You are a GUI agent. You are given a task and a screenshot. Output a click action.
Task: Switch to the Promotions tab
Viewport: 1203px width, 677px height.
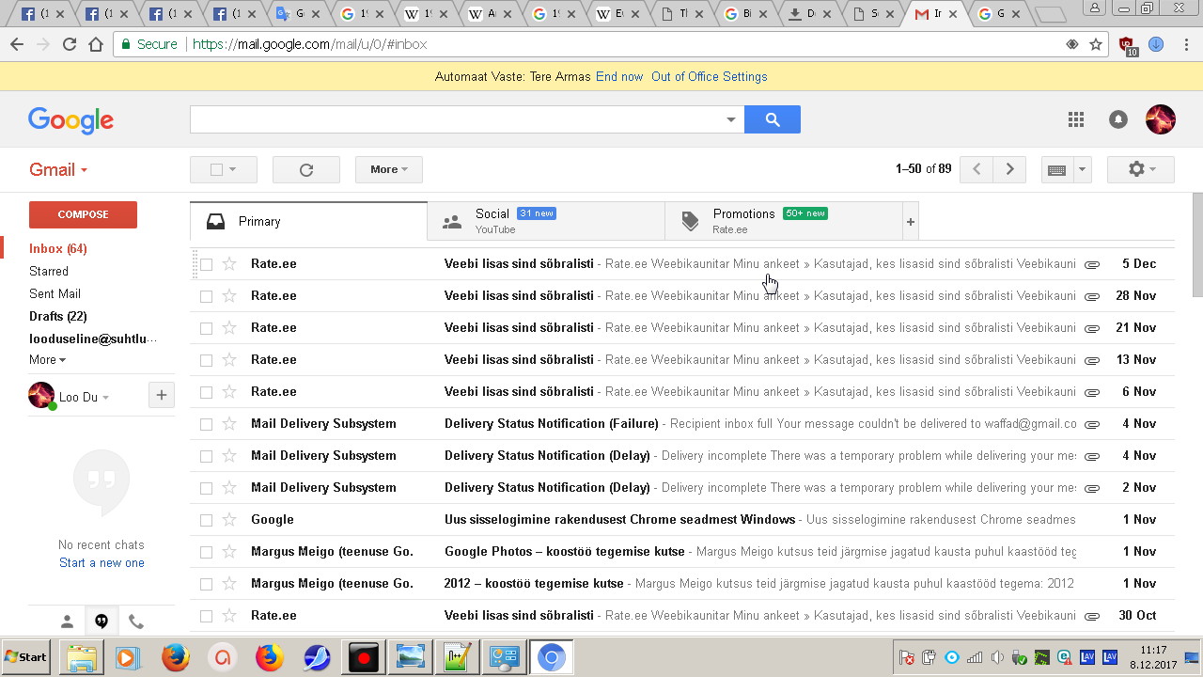(783, 222)
